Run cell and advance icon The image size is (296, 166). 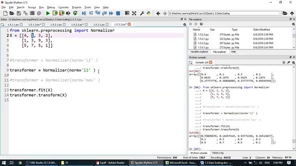coord(62,13)
